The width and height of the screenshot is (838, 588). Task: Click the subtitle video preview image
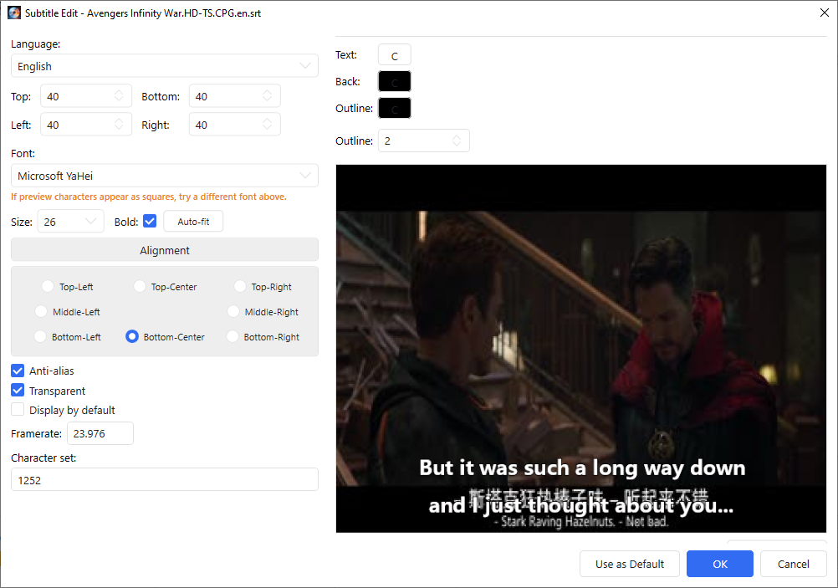point(581,349)
